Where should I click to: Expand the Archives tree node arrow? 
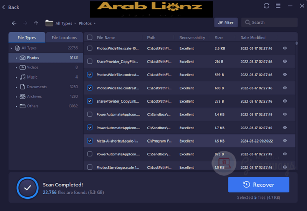(x=17, y=97)
